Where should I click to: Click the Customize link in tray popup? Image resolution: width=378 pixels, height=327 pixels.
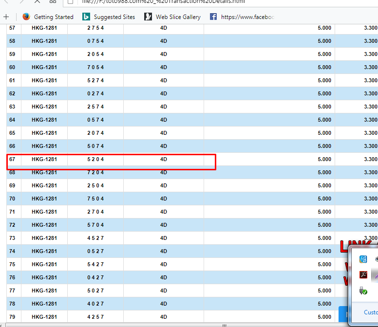[x=371, y=312]
